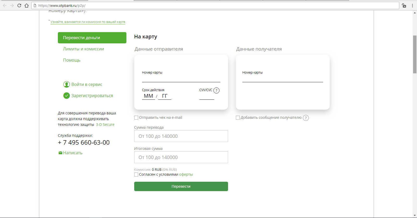
Task: Click help icon beside recipient message option
Action: 306,118
